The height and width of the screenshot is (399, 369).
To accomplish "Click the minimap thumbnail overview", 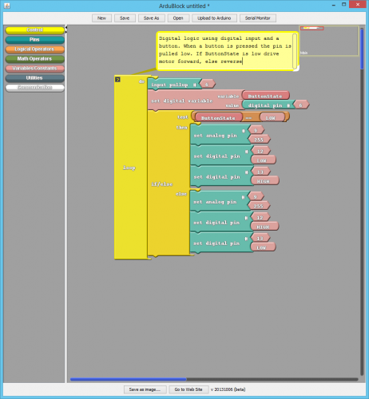I will tap(329, 41).
